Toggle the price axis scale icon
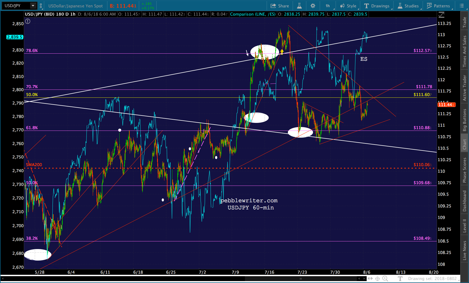 pos(441,15)
